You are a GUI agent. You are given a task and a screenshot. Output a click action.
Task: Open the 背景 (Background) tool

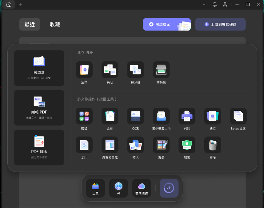click(161, 145)
